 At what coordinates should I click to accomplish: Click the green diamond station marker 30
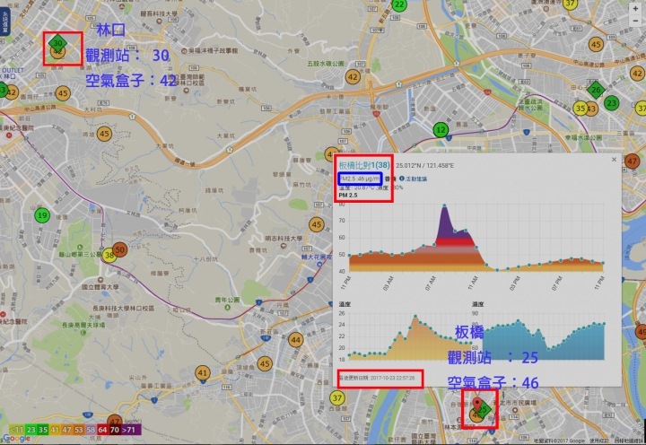tap(57, 43)
